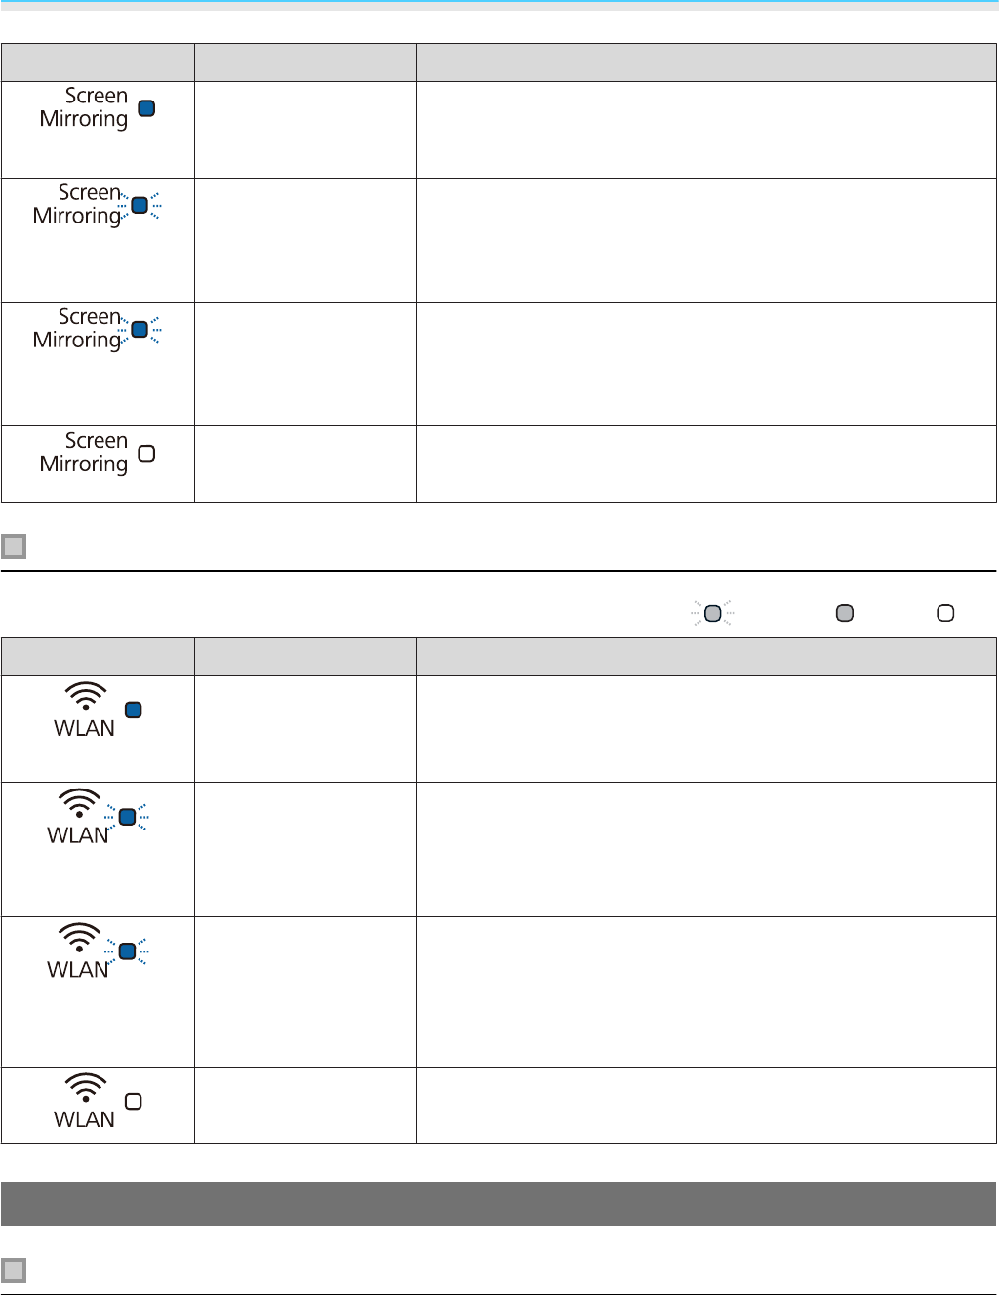Select the lower flashing WLAN indicator light
This screenshot has height=1295, width=999.
click(x=127, y=951)
